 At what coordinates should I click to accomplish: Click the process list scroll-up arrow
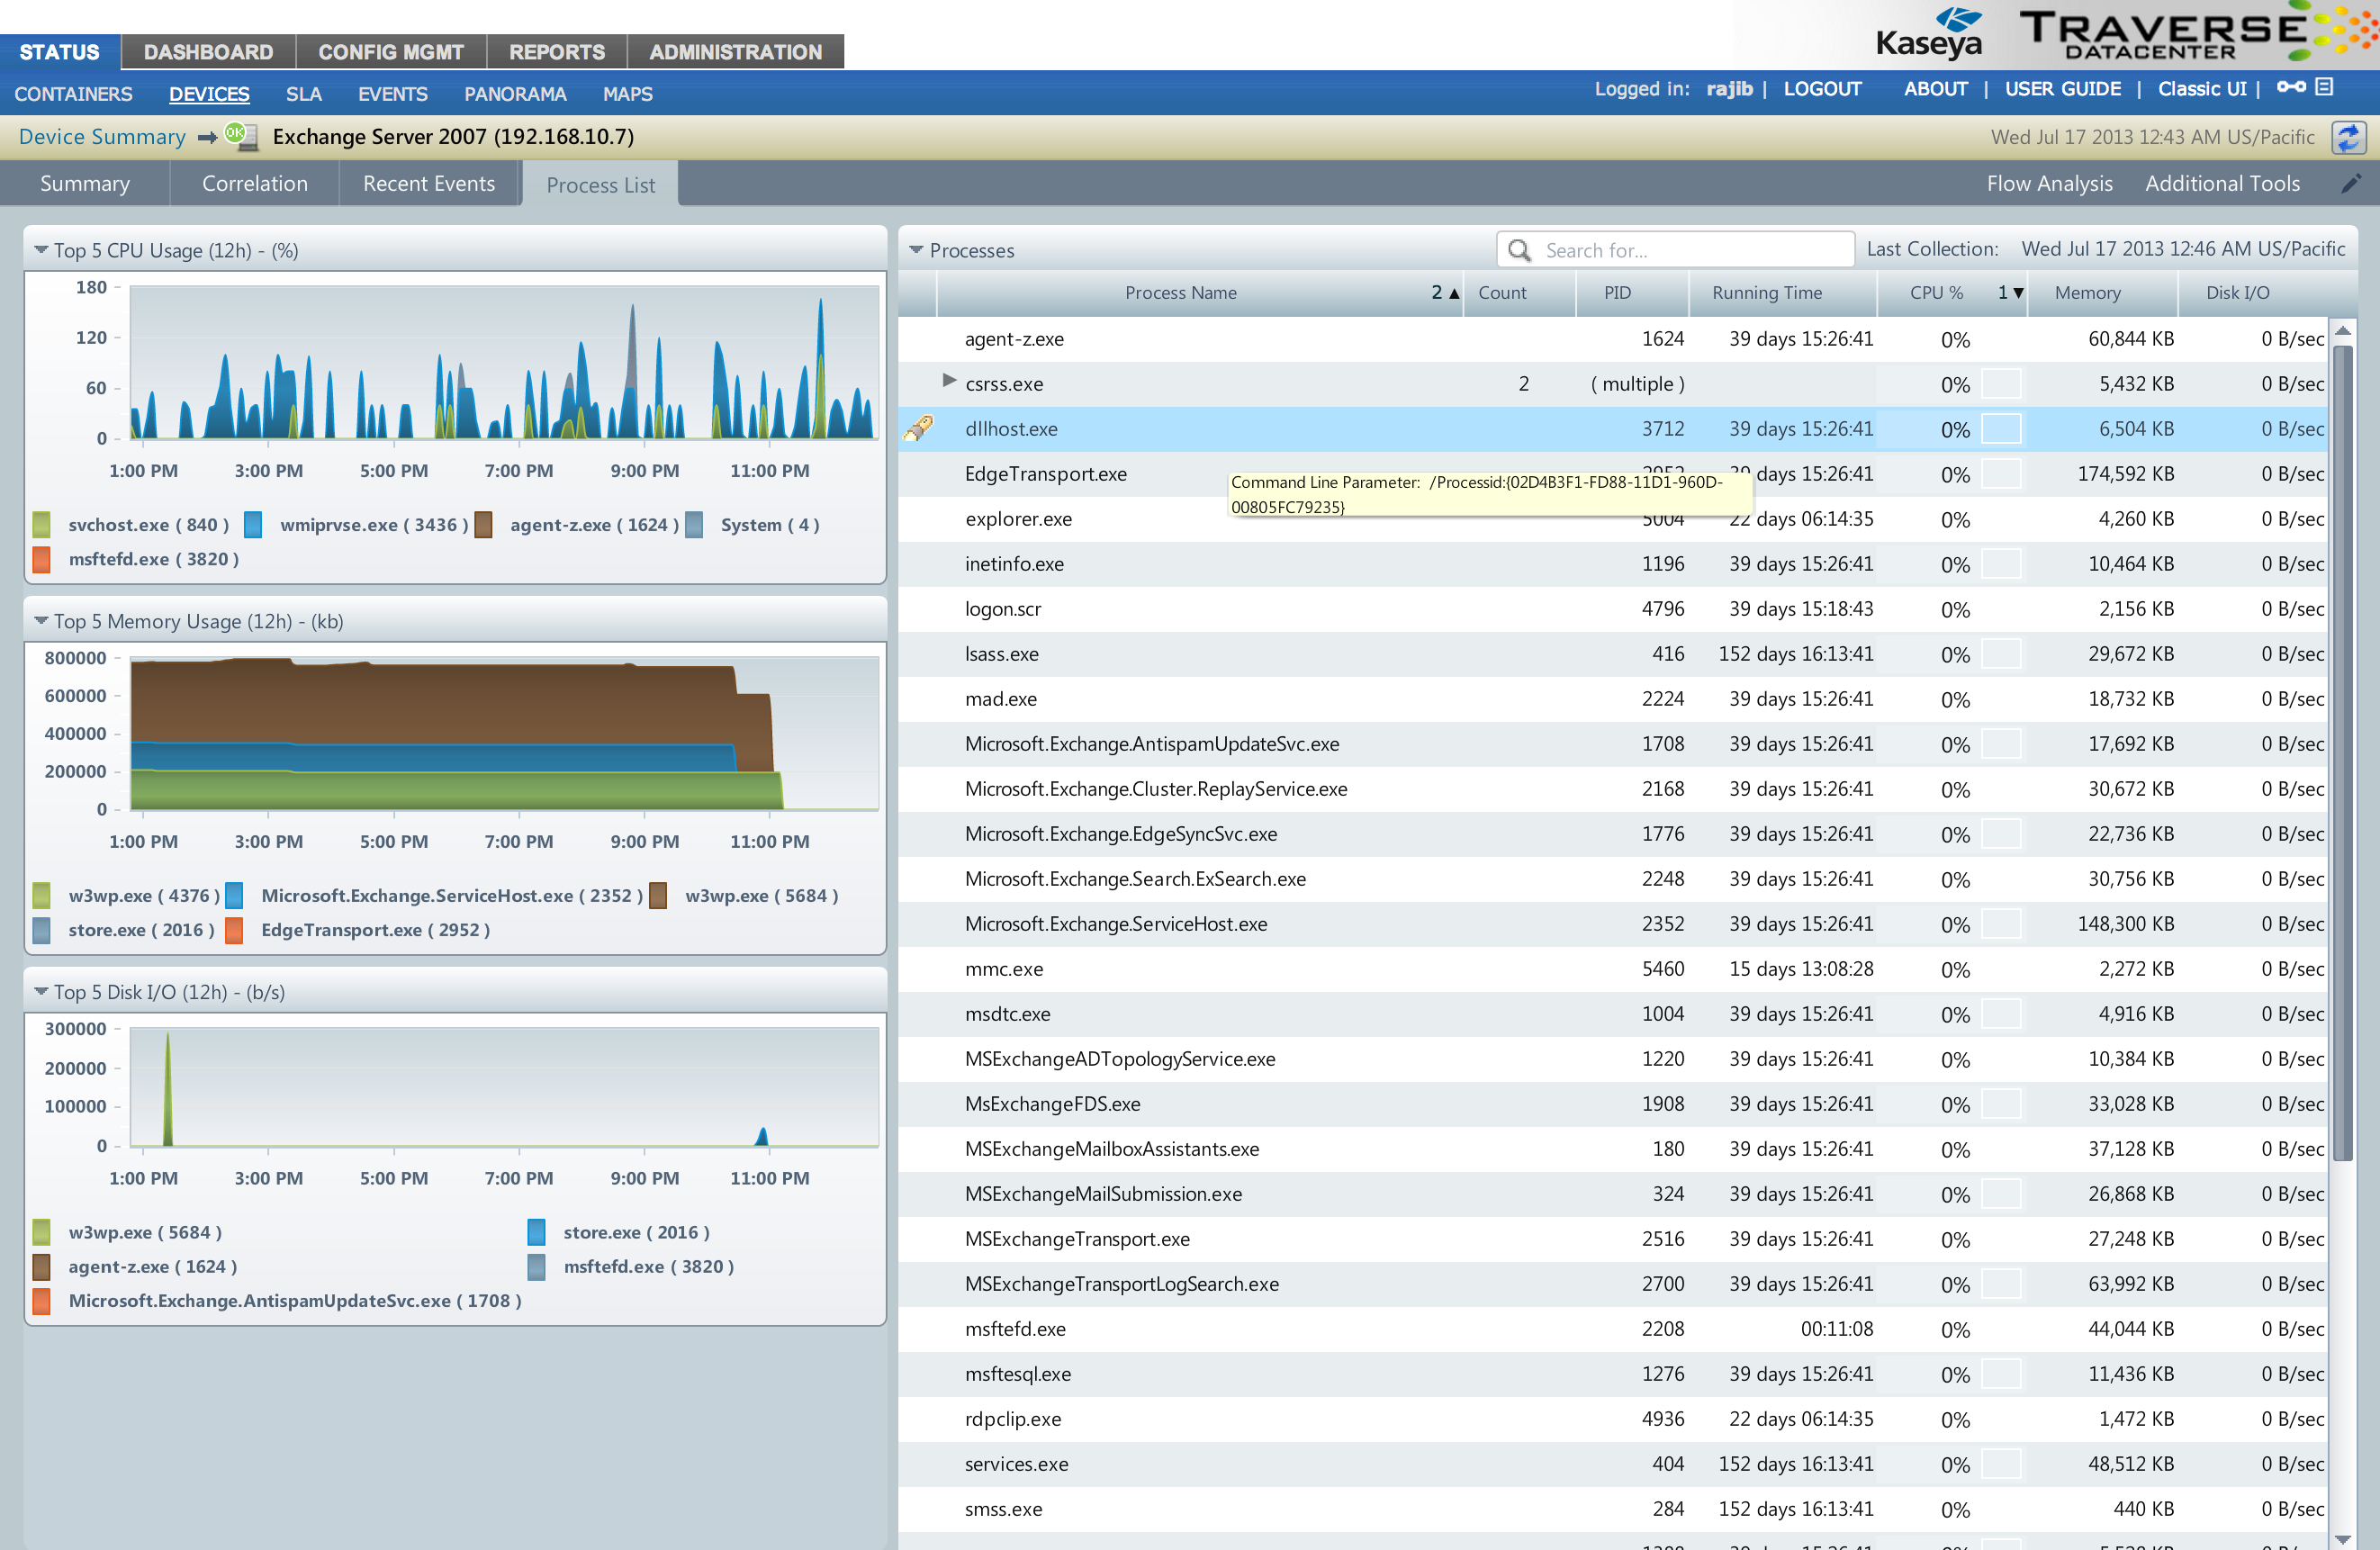[x=2342, y=330]
